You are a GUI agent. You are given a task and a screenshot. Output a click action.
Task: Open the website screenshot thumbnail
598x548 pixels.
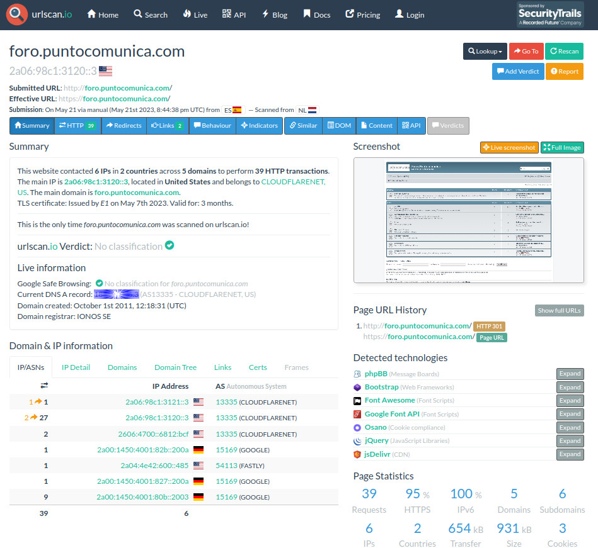(x=468, y=221)
